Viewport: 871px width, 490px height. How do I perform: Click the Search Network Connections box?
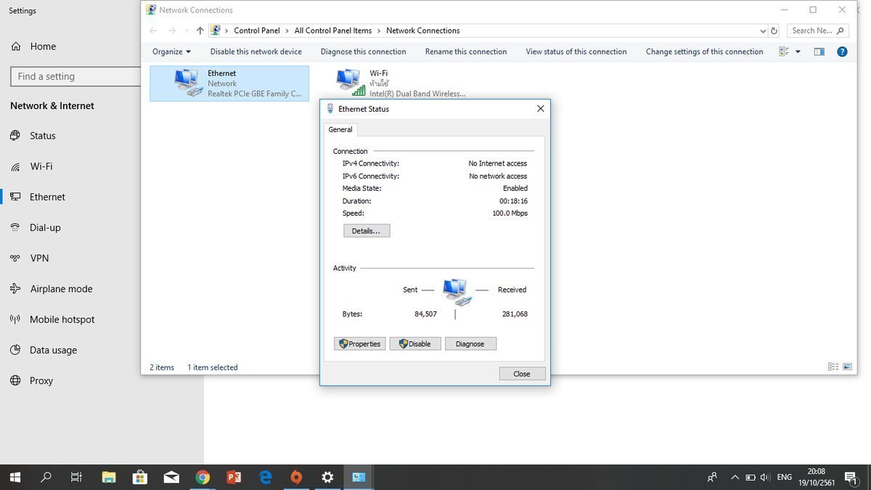coord(817,30)
